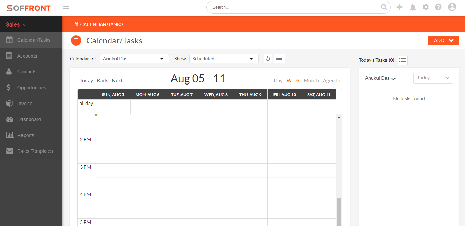Expand the Sales module dropdown
The width and height of the screenshot is (465, 226).
pyautogui.click(x=16, y=24)
